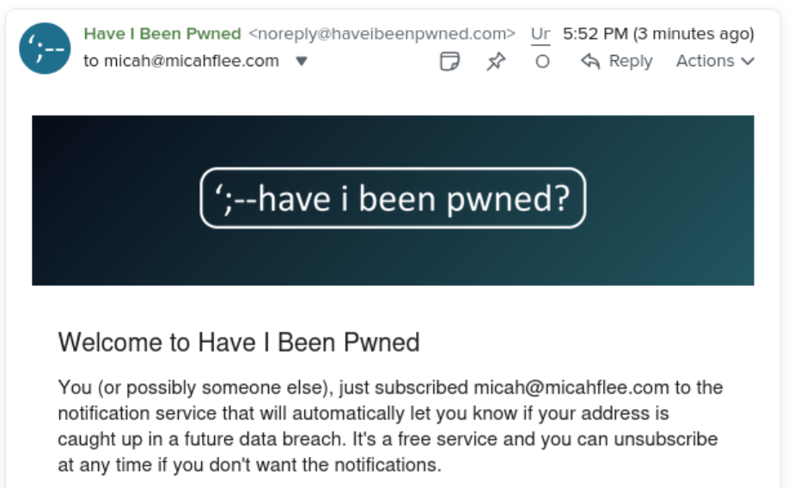The image size is (794, 488).
Task: Click the word "unsubscribe" in the message body
Action: pos(669,440)
